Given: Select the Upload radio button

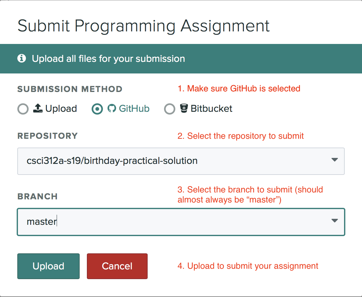Looking at the screenshot, I should (23, 109).
